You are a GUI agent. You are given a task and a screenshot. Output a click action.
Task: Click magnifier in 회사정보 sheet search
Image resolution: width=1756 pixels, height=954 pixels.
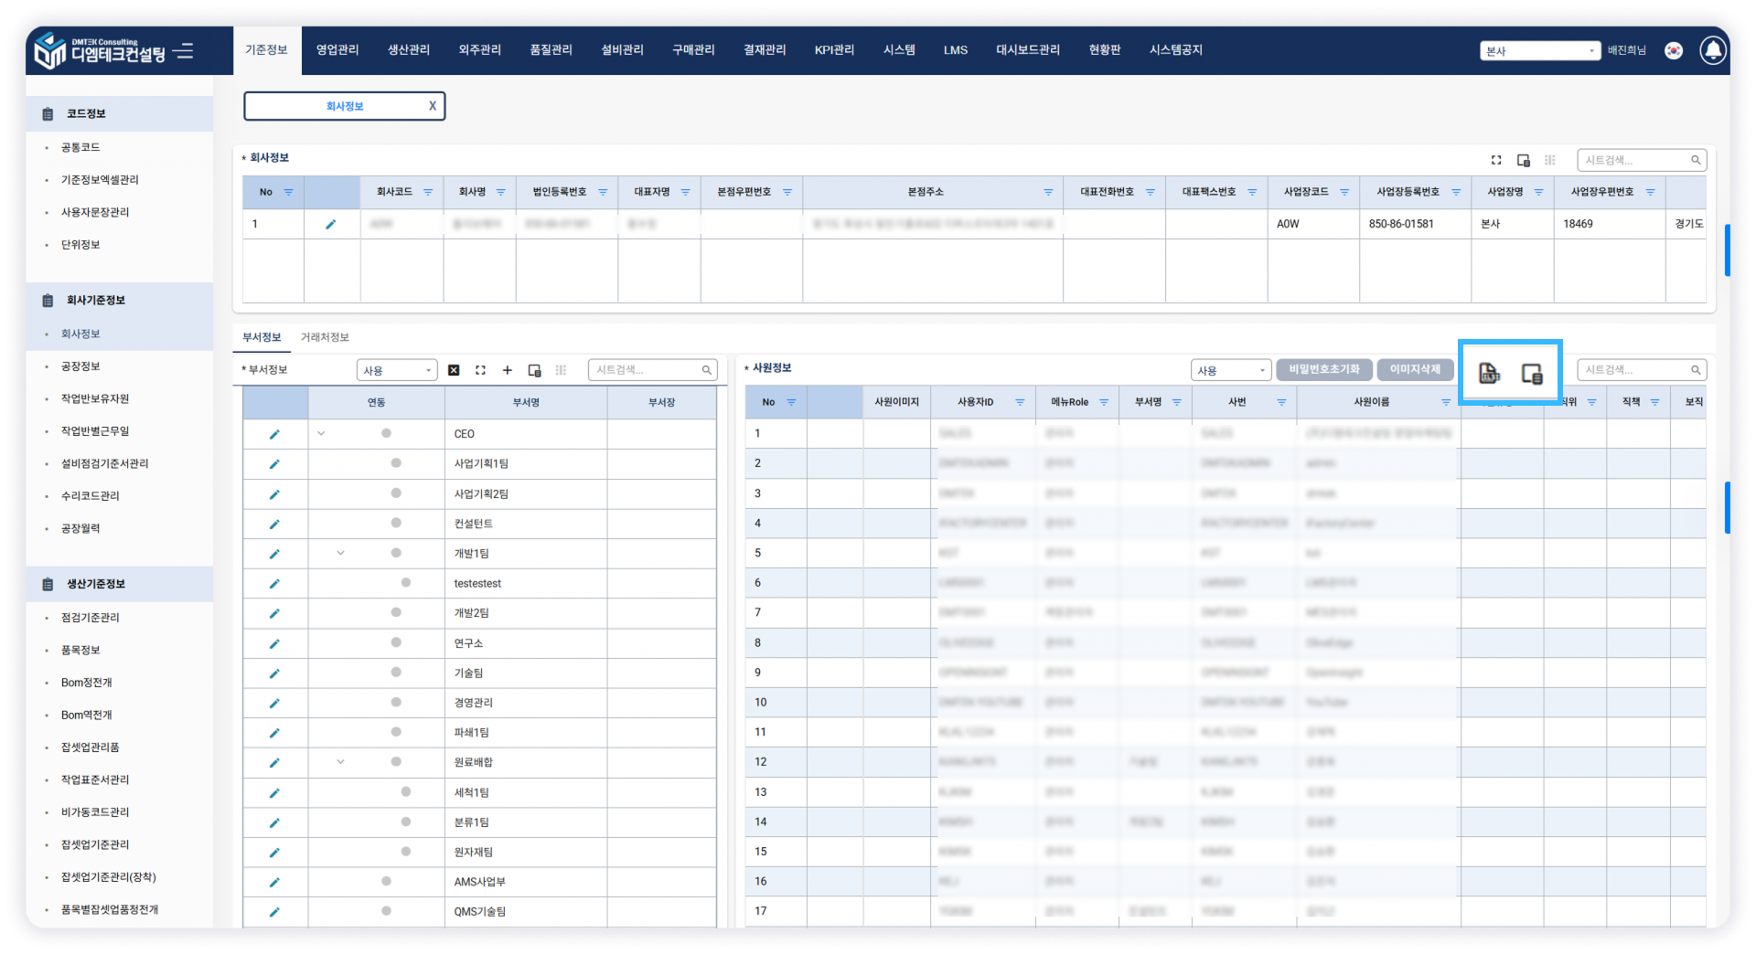tap(1696, 160)
